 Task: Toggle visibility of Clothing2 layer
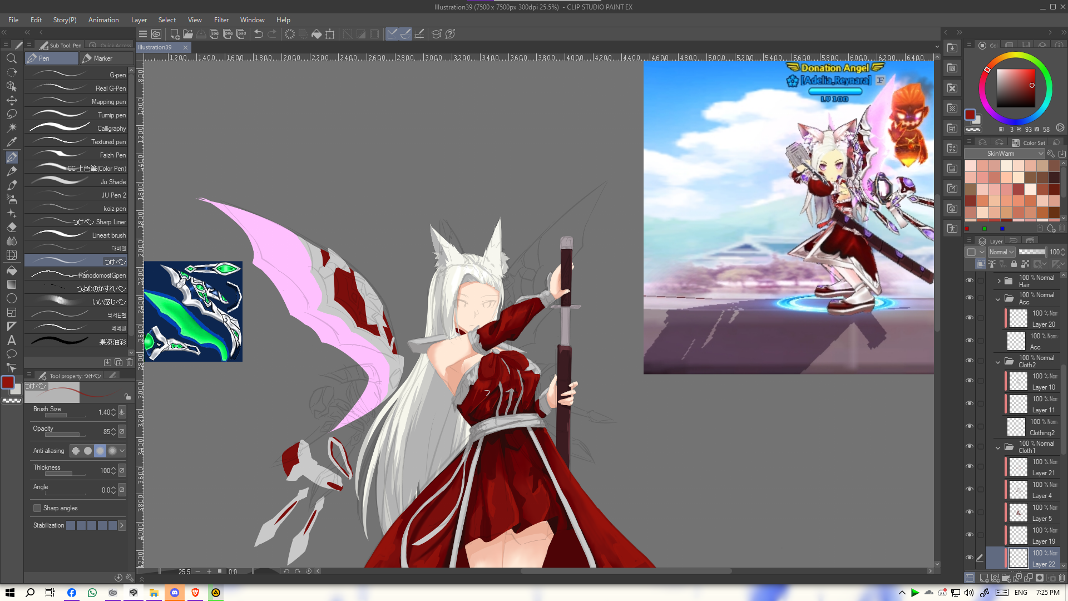970,427
